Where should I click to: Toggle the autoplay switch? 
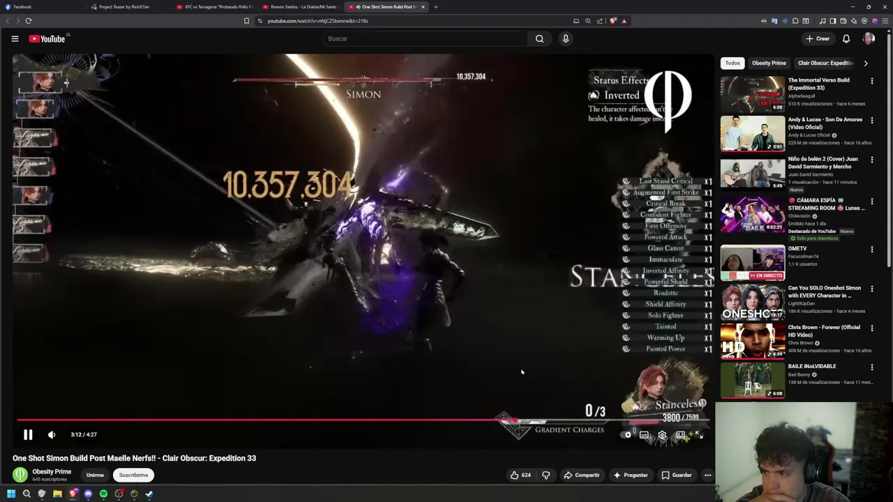coord(627,435)
